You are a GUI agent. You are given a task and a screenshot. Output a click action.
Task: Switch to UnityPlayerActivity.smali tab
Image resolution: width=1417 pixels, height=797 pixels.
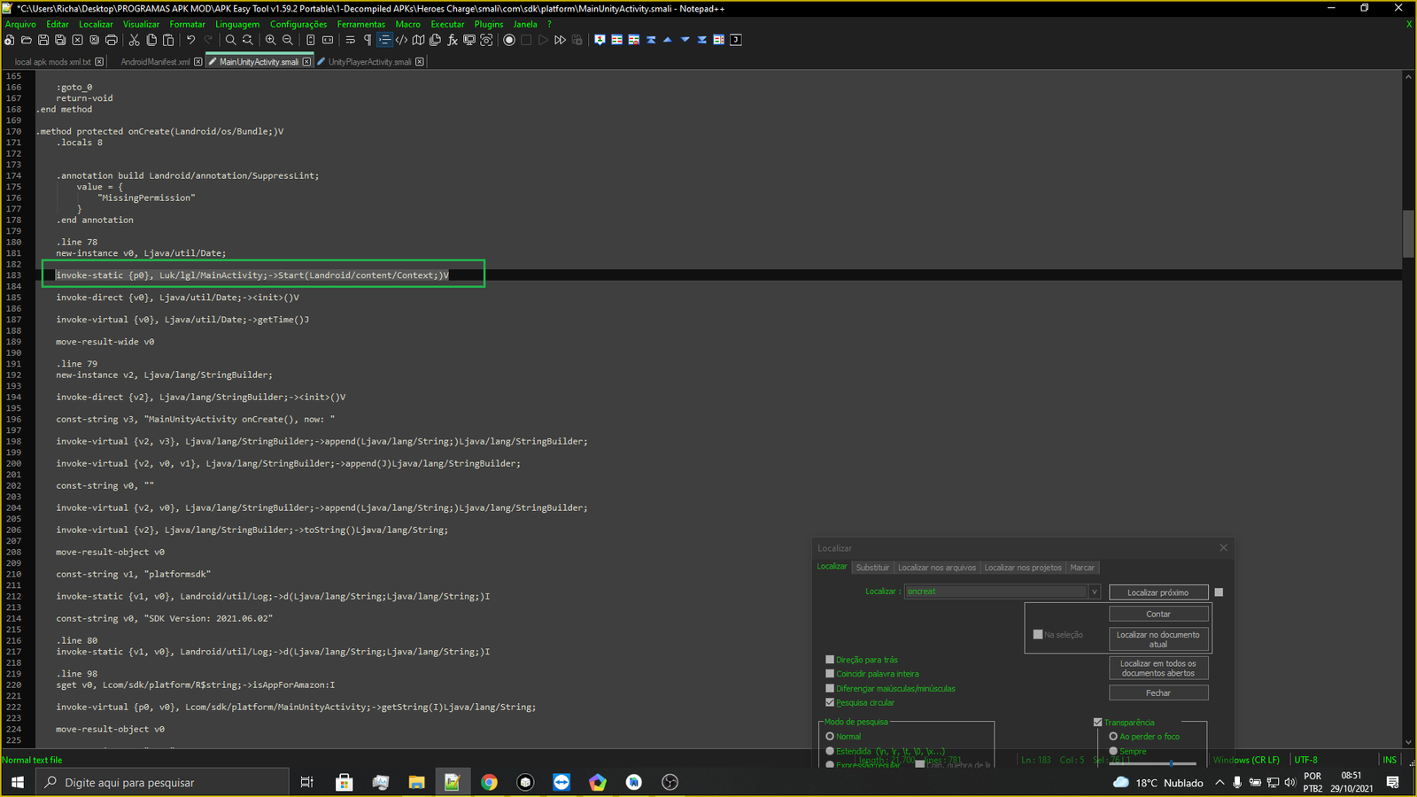370,62
